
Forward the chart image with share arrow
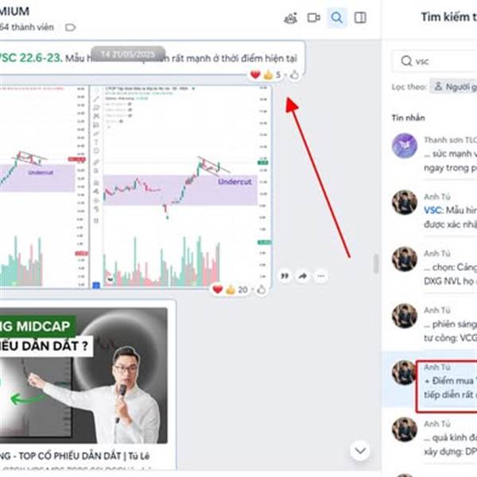click(303, 276)
